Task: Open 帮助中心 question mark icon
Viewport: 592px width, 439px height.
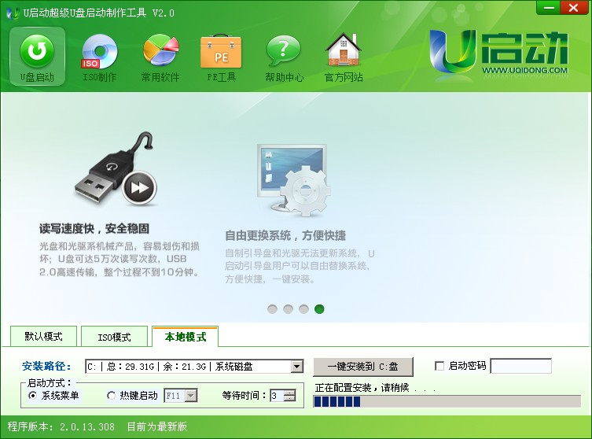Action: [x=283, y=52]
